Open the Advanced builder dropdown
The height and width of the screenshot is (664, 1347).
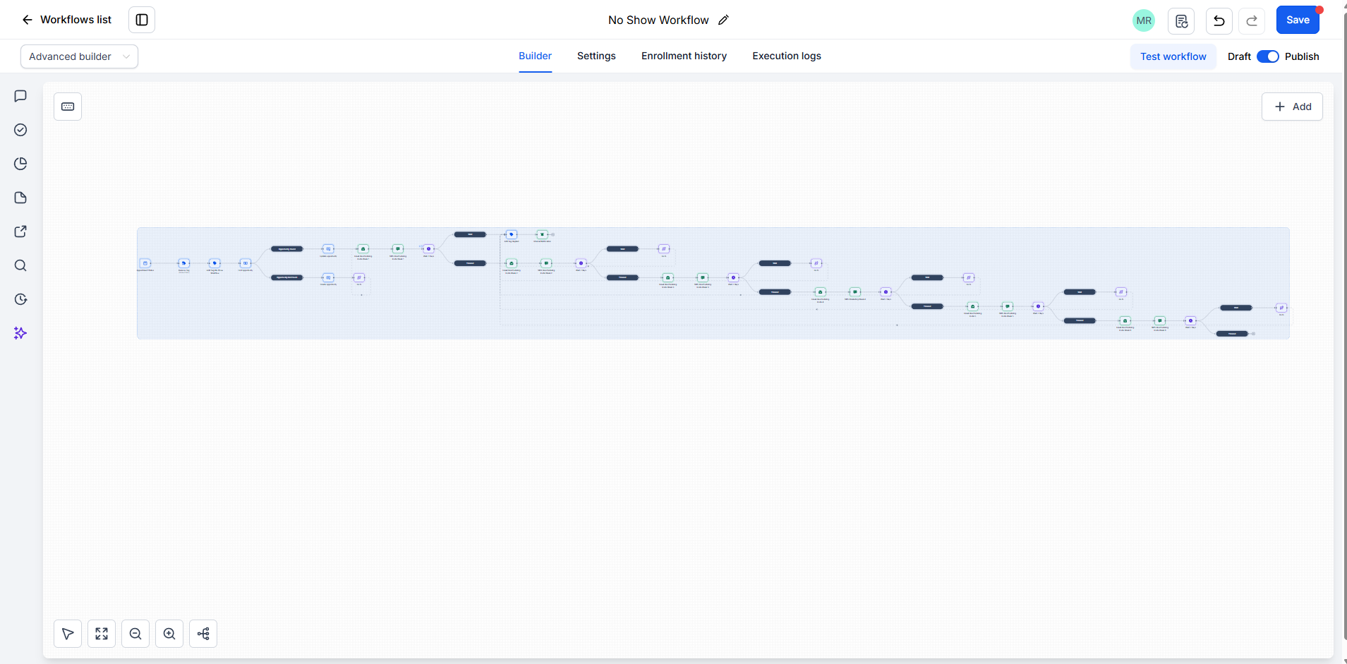coord(79,56)
